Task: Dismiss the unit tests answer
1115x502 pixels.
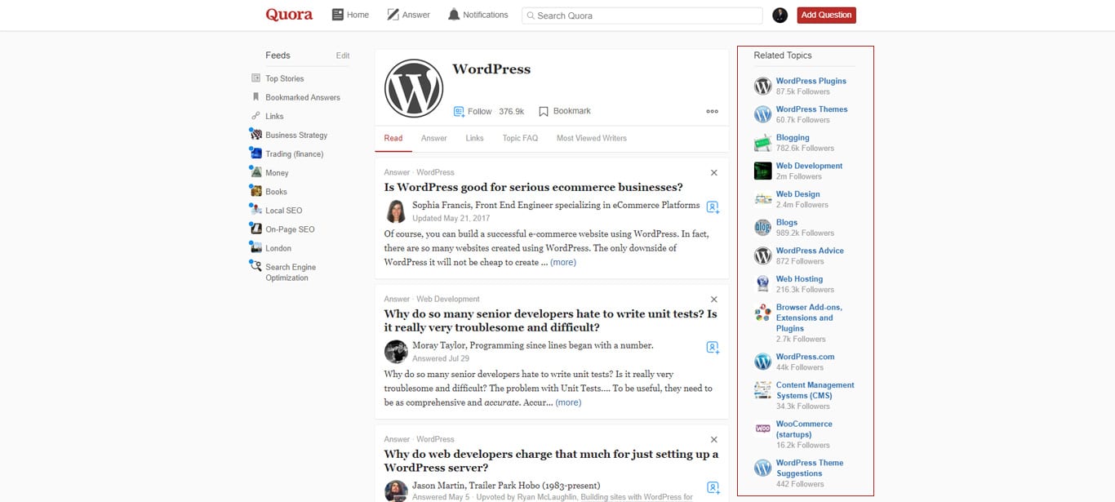Action: point(714,300)
